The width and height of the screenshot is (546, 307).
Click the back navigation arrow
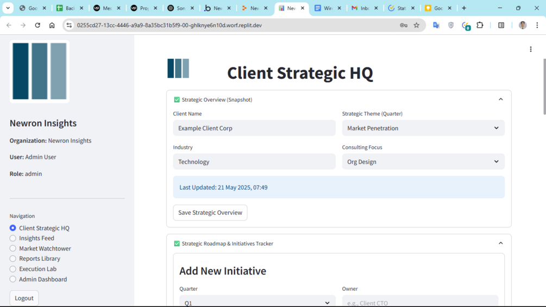[x=9, y=25]
